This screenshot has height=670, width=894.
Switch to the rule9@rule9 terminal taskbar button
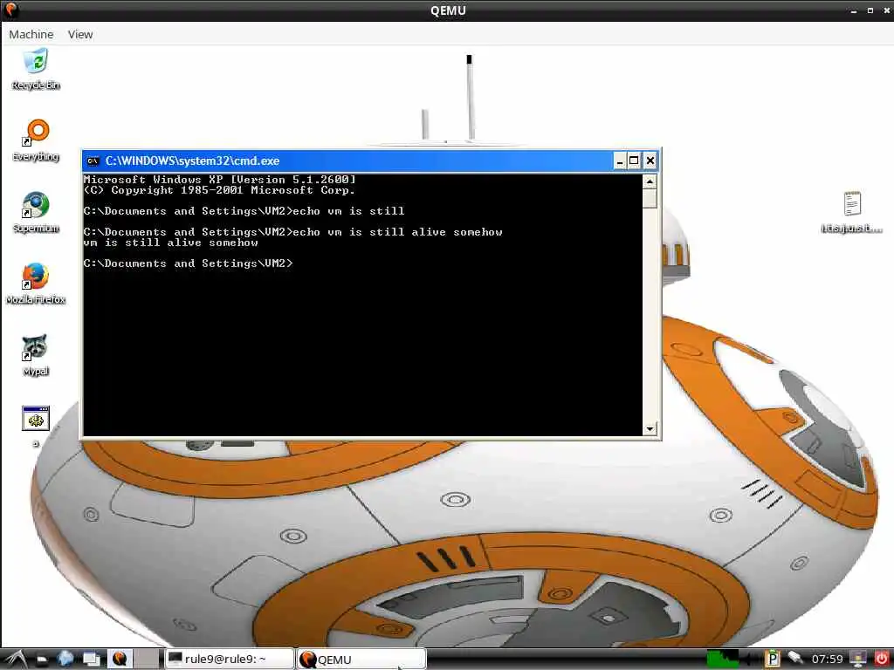tap(230, 660)
